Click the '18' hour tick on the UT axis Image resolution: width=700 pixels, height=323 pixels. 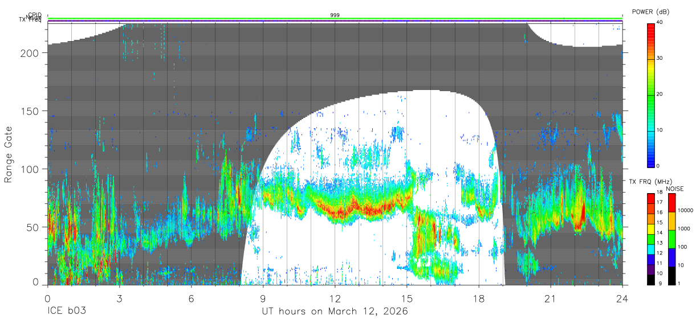479,298
